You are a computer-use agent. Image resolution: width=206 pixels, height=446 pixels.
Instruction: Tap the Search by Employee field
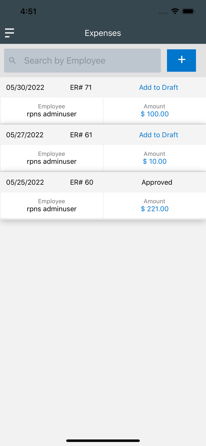click(x=82, y=60)
